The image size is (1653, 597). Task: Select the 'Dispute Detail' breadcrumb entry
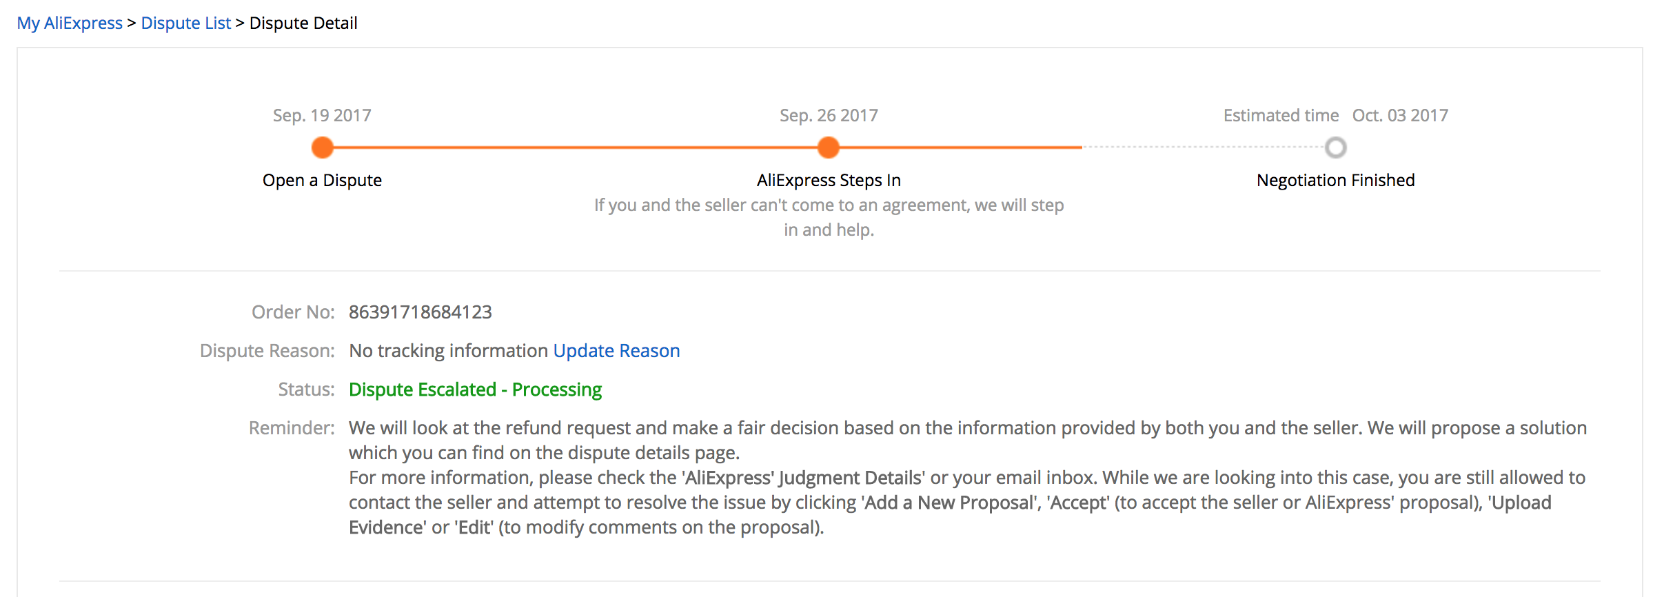(x=303, y=23)
